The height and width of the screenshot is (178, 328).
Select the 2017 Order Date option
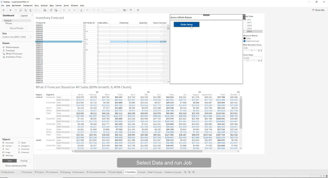(248, 23)
